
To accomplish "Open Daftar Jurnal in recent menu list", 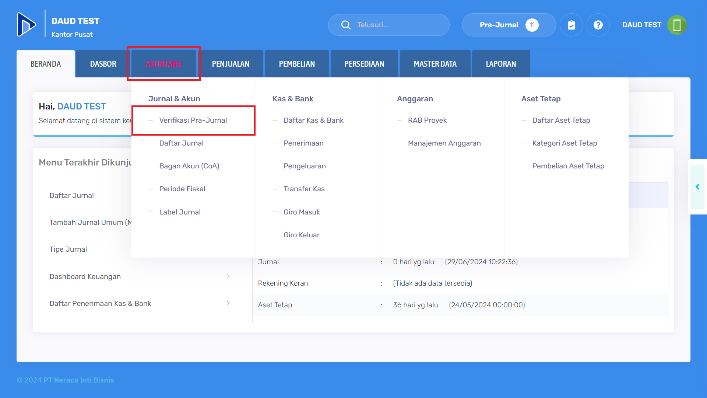I will [71, 195].
